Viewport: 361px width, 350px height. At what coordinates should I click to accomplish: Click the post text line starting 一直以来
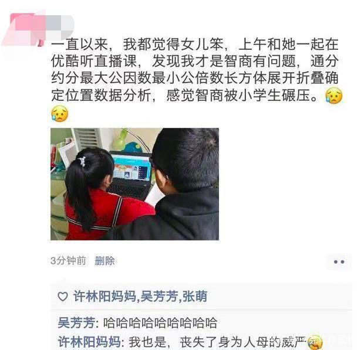pyautogui.click(x=194, y=45)
